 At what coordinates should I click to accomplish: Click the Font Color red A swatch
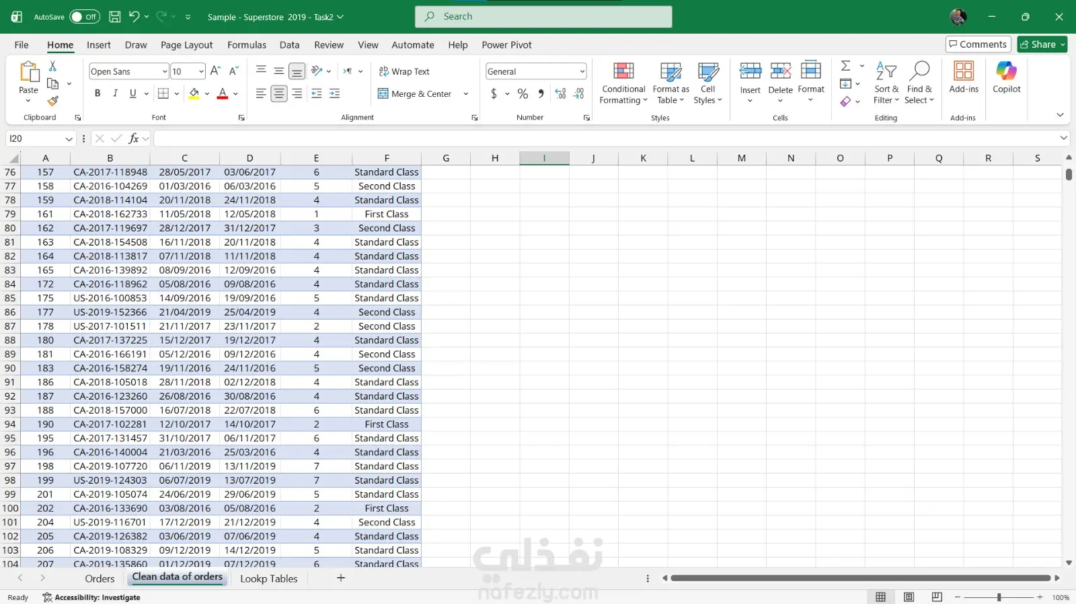pos(223,93)
